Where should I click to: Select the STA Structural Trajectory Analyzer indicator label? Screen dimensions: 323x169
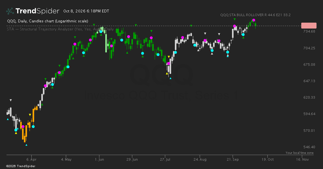tap(60, 29)
